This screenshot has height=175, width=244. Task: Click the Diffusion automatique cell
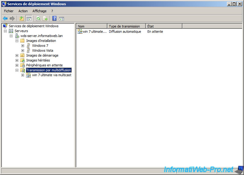click(125, 32)
